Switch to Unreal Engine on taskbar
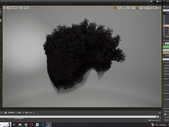 pyautogui.click(x=49, y=125)
